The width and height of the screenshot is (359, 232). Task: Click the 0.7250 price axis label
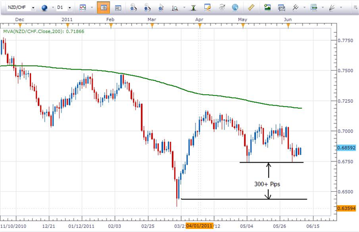click(x=345, y=101)
